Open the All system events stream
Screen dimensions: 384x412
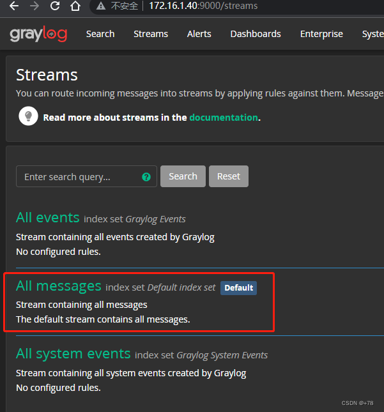[x=73, y=354]
